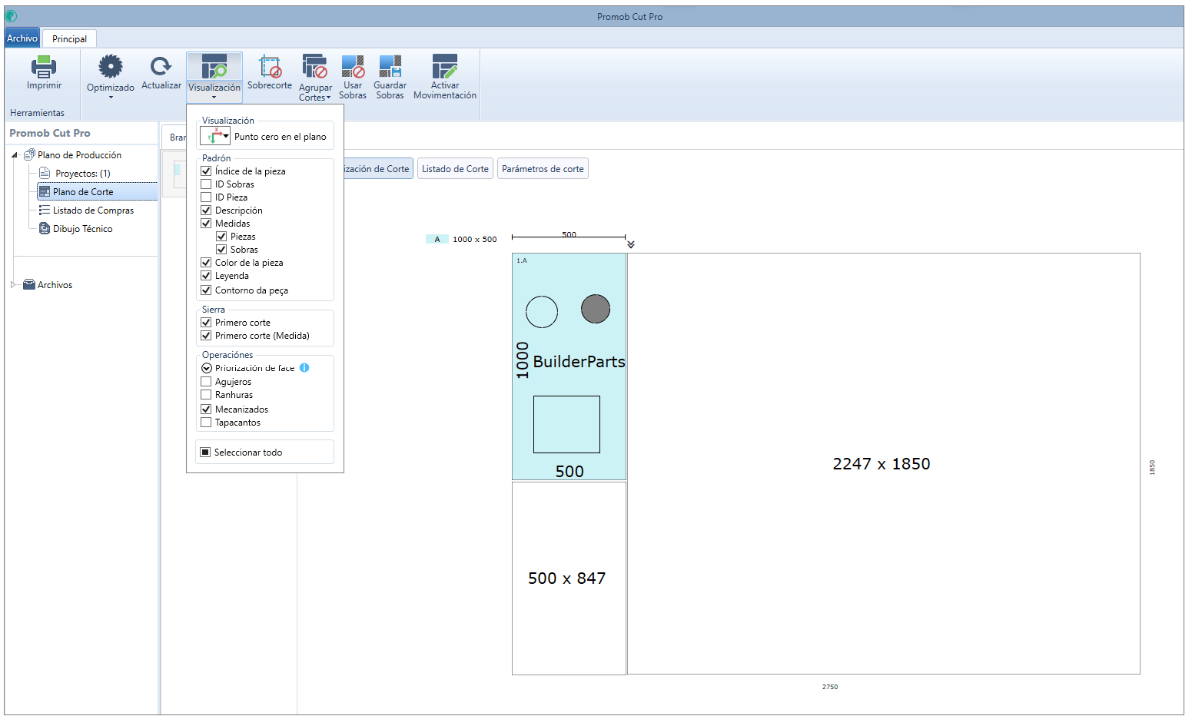The height and width of the screenshot is (726, 1202).
Task: Click the info icon beside Priorización de face
Action: (304, 368)
